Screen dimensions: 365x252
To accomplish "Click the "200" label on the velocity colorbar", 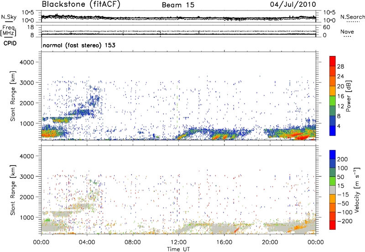I will point(343,159).
